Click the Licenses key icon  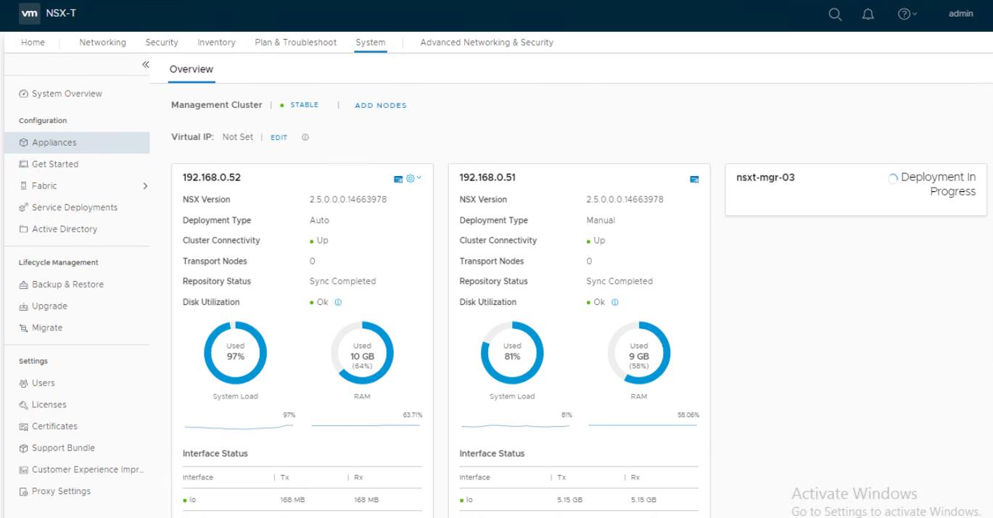pos(24,405)
